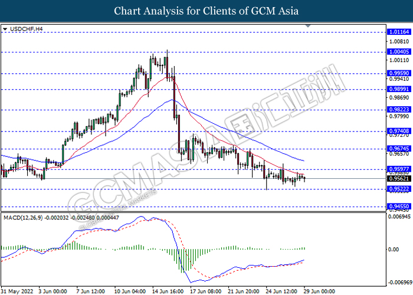The height and width of the screenshot is (295, 413).
Task: Select the 0.94550 price level label
Action: (399, 206)
